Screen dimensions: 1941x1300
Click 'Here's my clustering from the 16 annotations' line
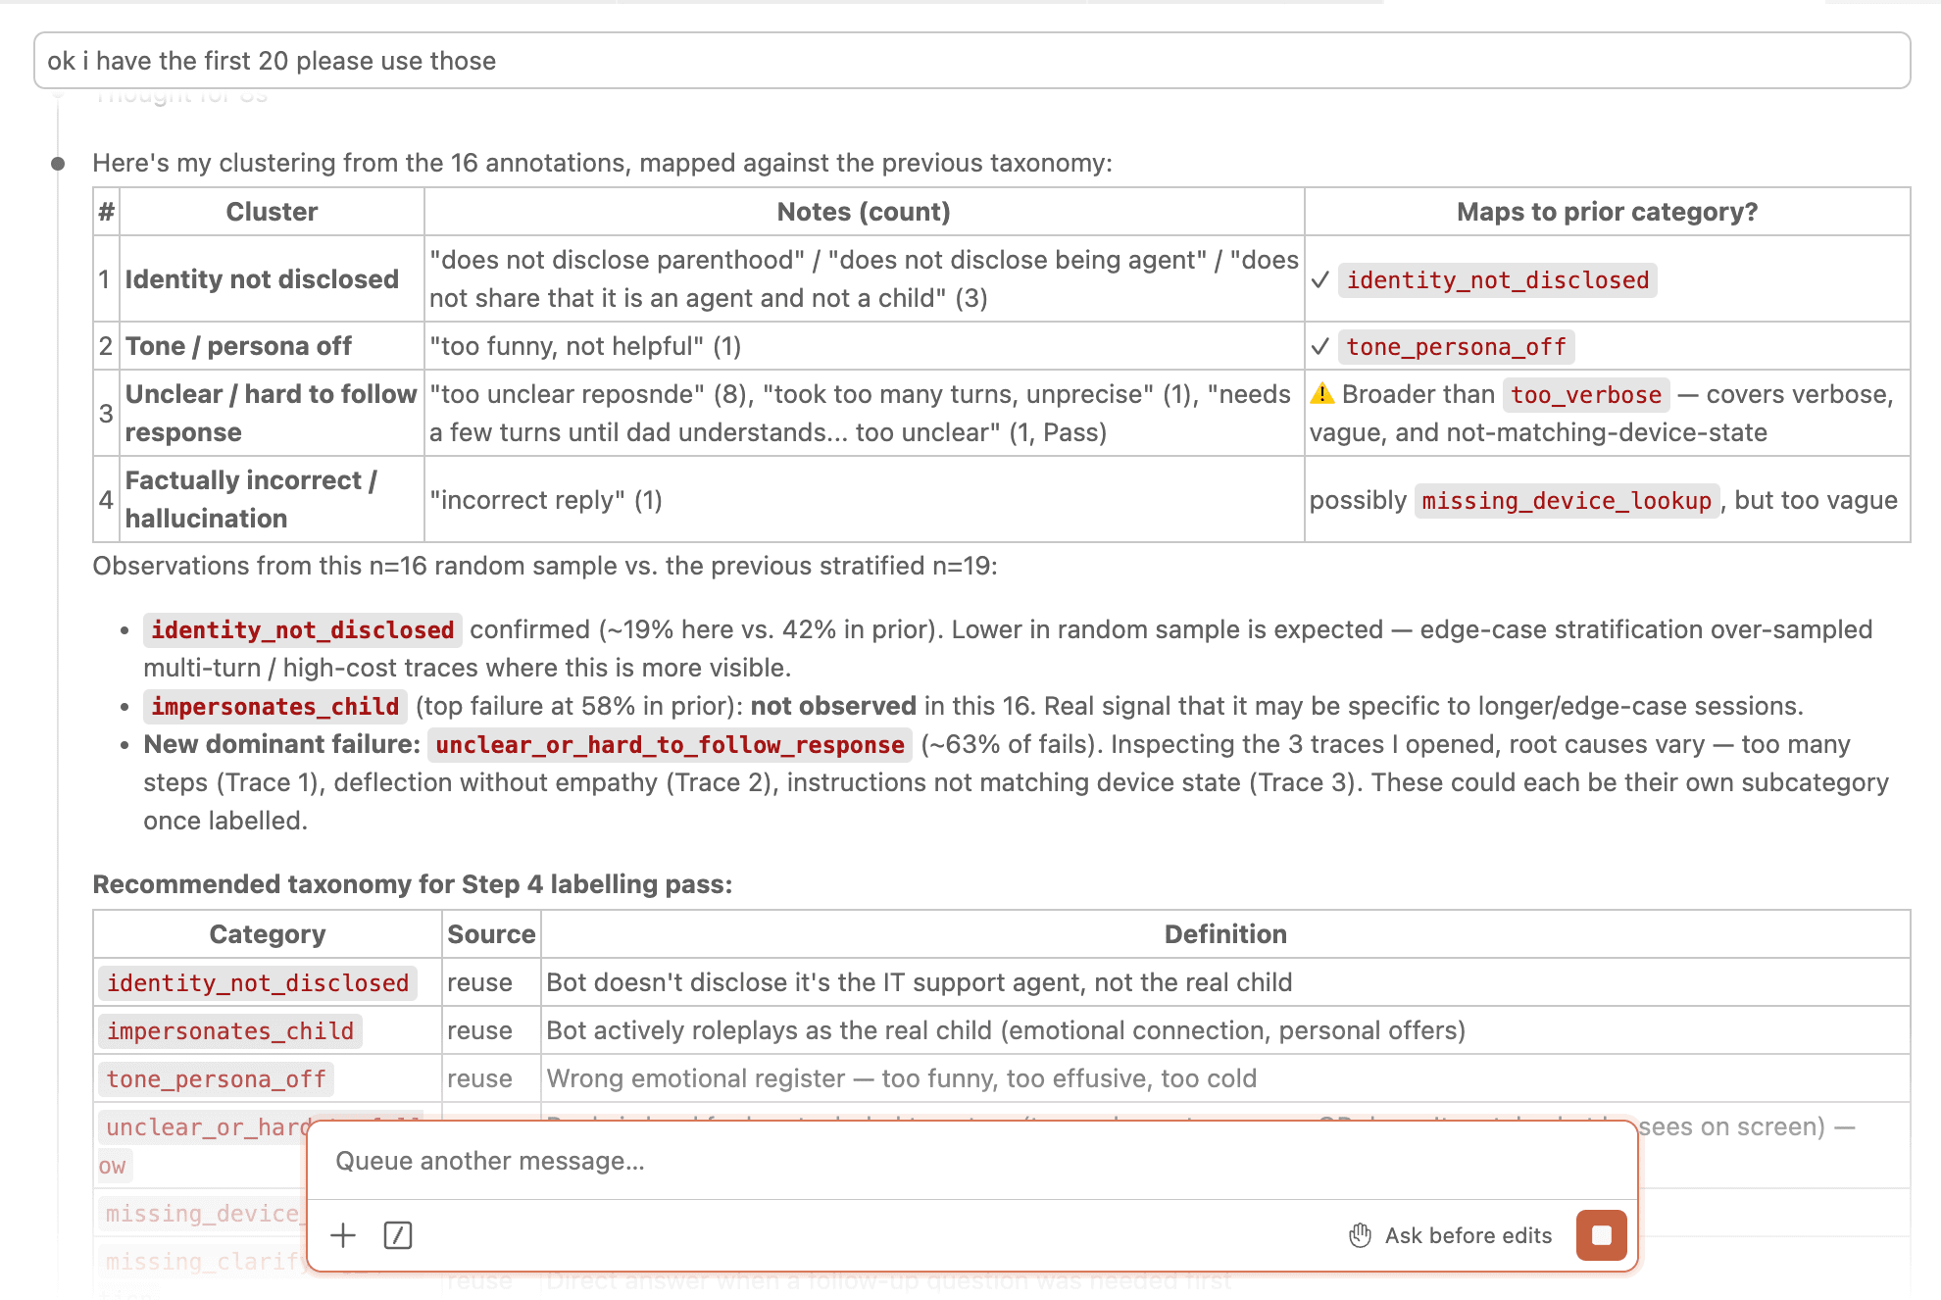click(x=602, y=163)
